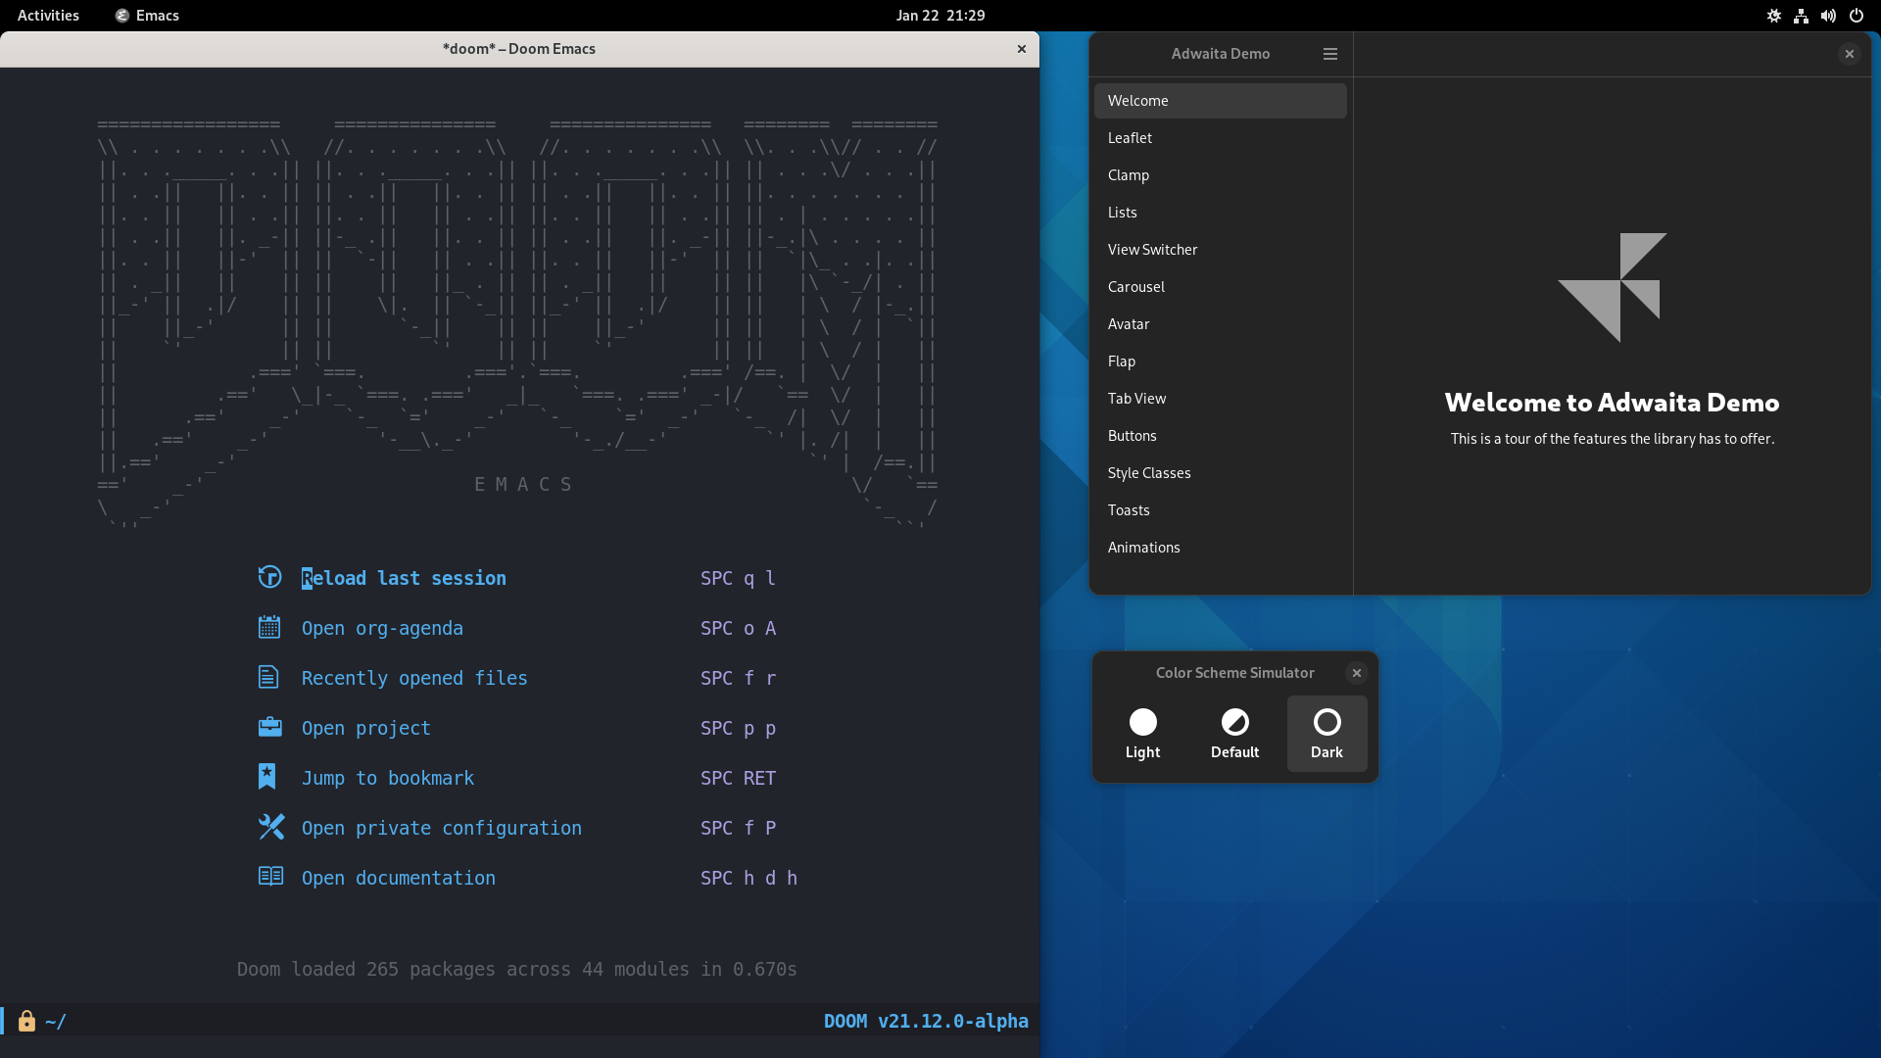1881x1058 pixels.
Task: Close the Adwaita Demo window
Action: tap(1849, 54)
